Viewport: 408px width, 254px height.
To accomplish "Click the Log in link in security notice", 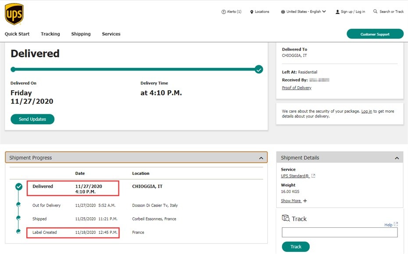I will coord(367,111).
